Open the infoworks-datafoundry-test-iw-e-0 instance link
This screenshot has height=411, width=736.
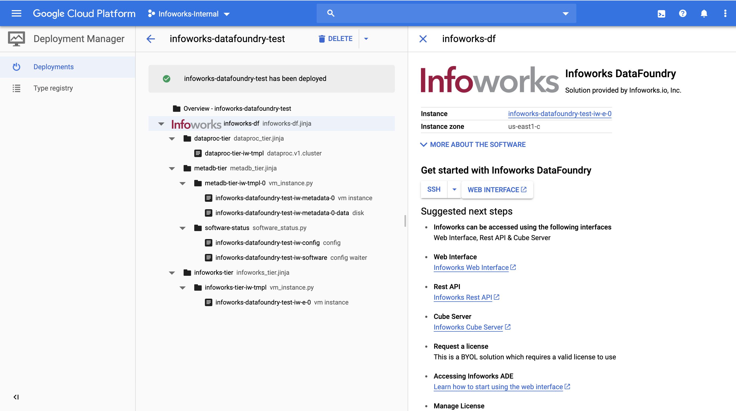559,114
